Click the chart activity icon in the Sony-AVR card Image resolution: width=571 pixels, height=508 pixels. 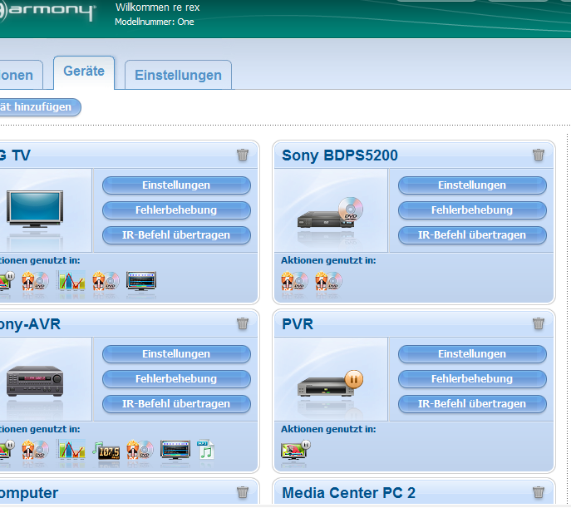click(71, 450)
